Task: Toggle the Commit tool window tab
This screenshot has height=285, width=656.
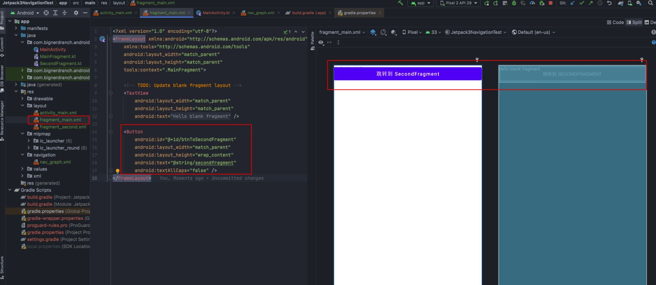Action: click(2, 47)
